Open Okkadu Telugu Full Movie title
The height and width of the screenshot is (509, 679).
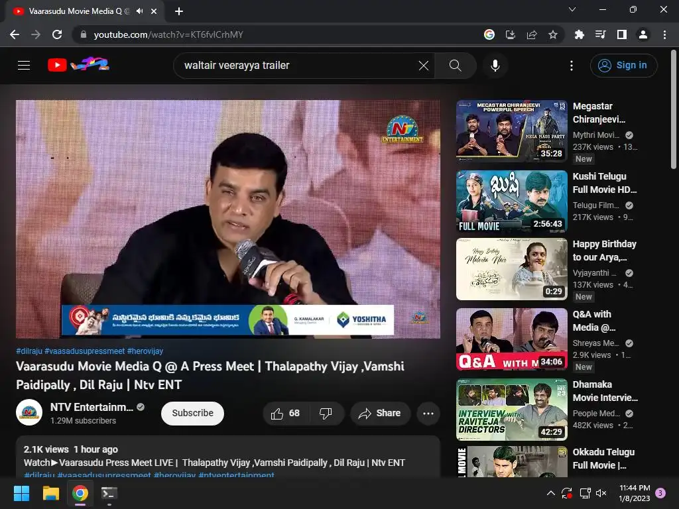coord(603,459)
